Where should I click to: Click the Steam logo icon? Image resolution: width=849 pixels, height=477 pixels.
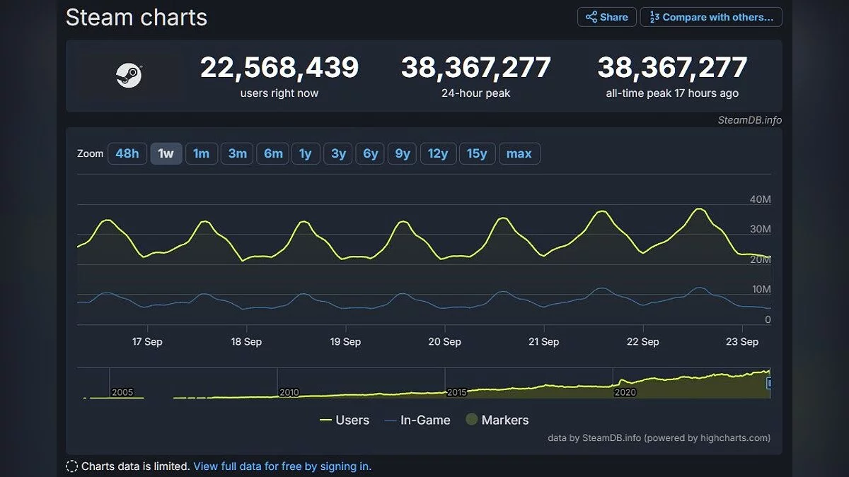129,75
